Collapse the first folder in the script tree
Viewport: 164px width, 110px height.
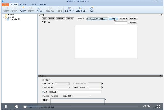pos(4,15)
